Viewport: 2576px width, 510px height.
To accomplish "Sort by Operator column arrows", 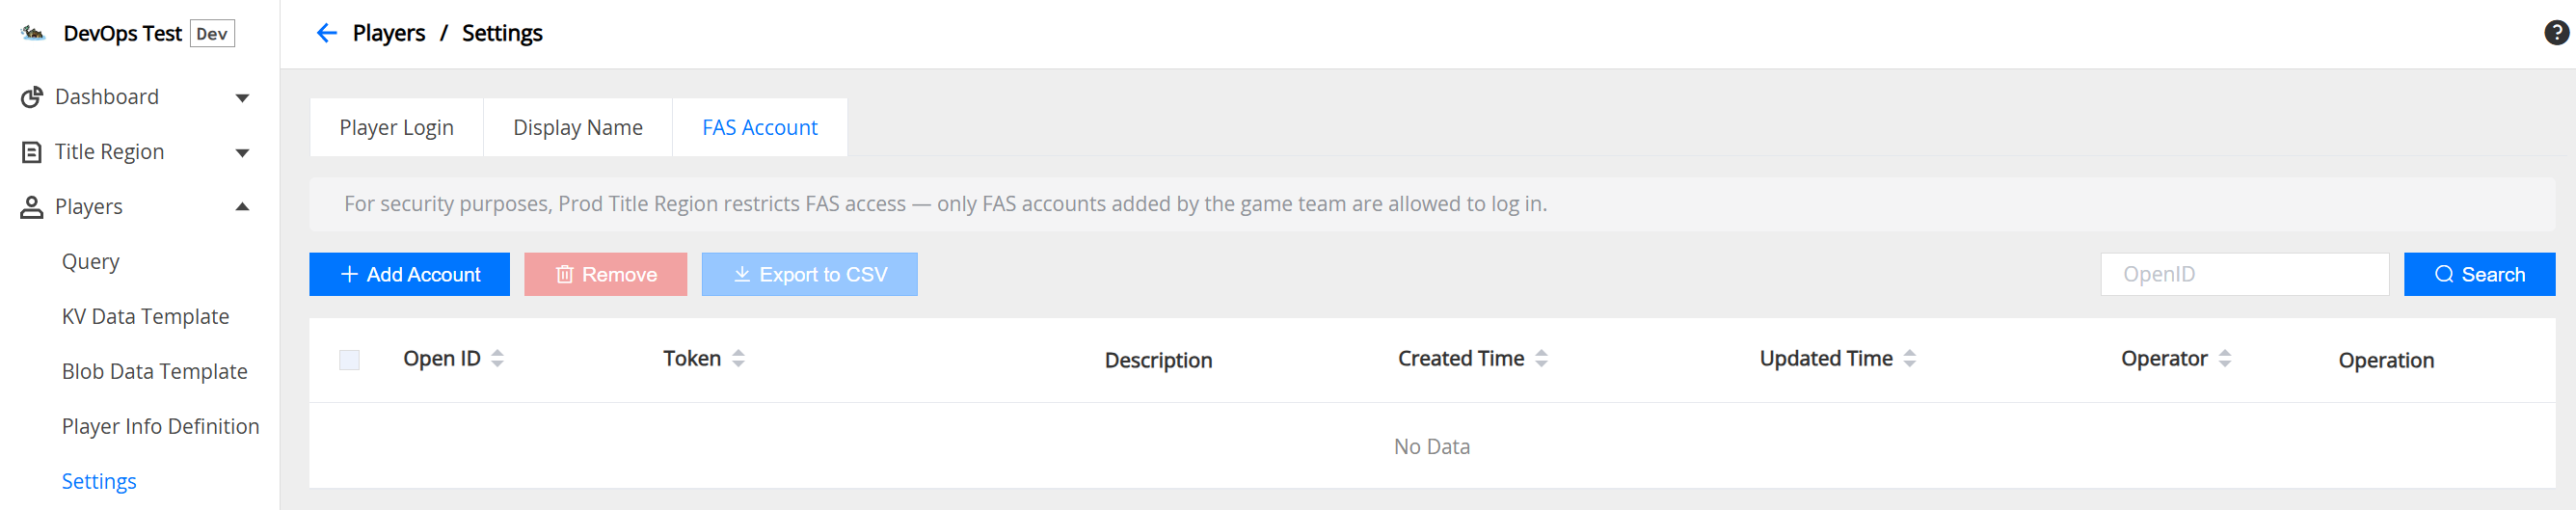I will coord(2224,359).
